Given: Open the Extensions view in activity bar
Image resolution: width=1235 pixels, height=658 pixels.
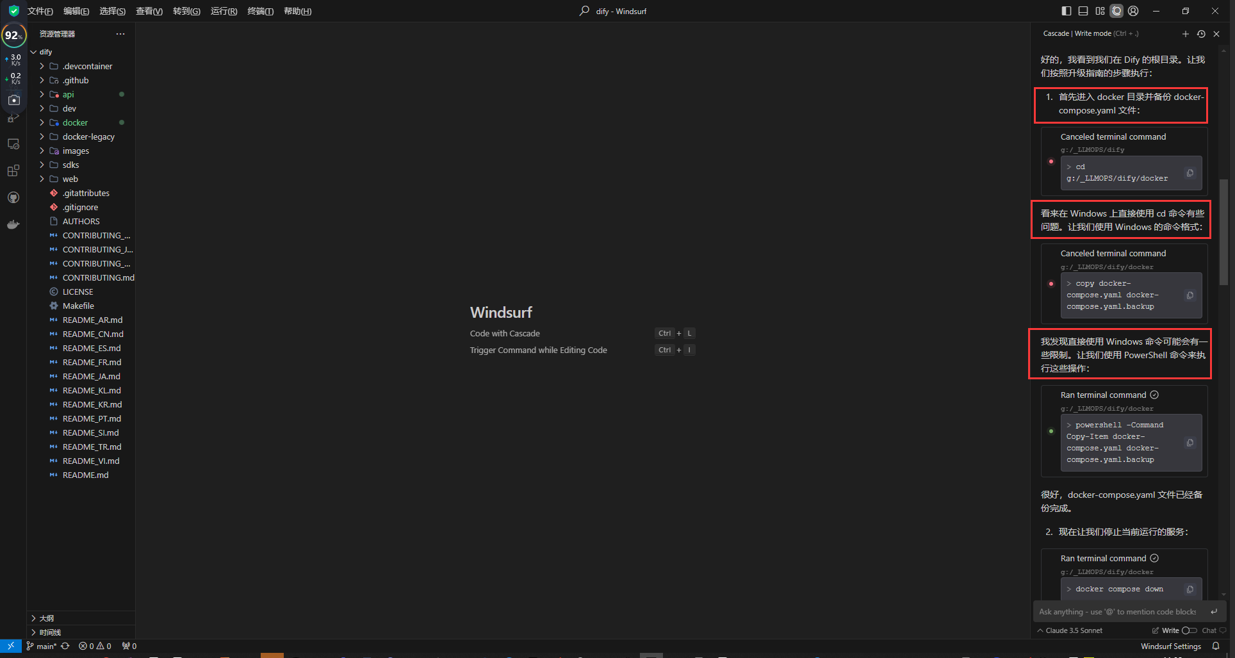Looking at the screenshot, I should click(13, 171).
